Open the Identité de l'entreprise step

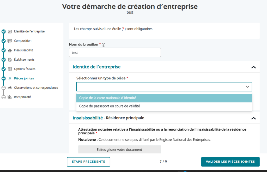[29, 31]
